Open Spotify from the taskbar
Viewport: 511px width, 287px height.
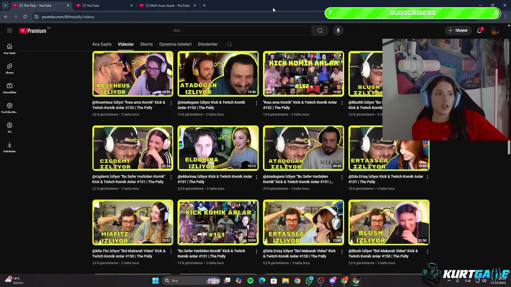coord(250,281)
